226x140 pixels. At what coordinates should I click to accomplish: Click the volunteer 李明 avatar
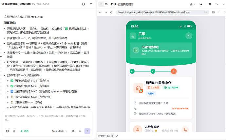(x=138, y=129)
